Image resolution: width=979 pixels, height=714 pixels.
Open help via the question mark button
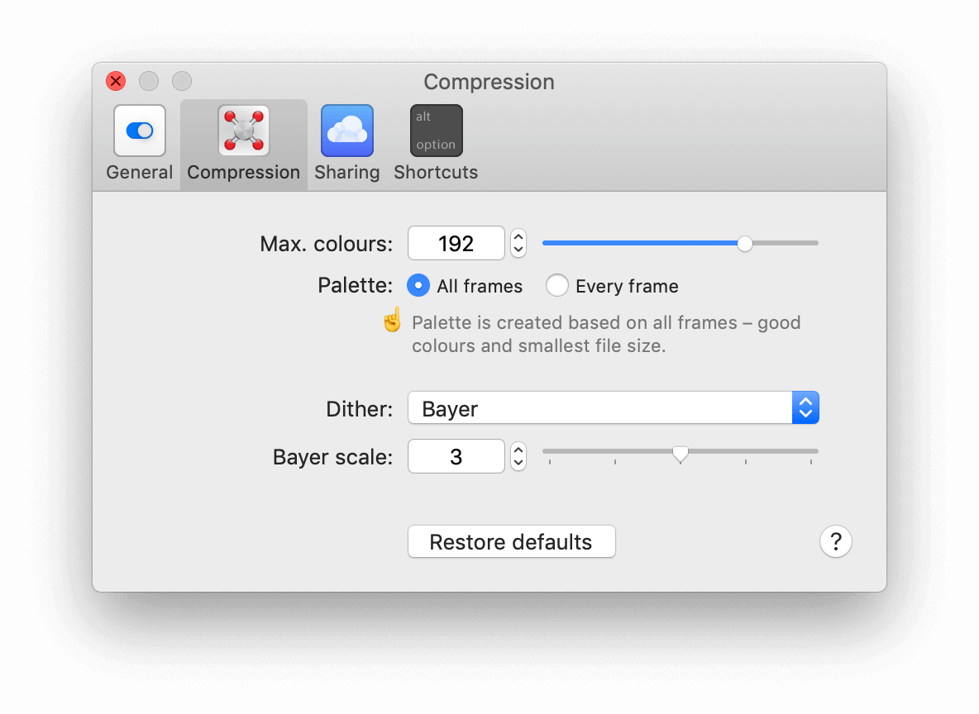pos(835,541)
